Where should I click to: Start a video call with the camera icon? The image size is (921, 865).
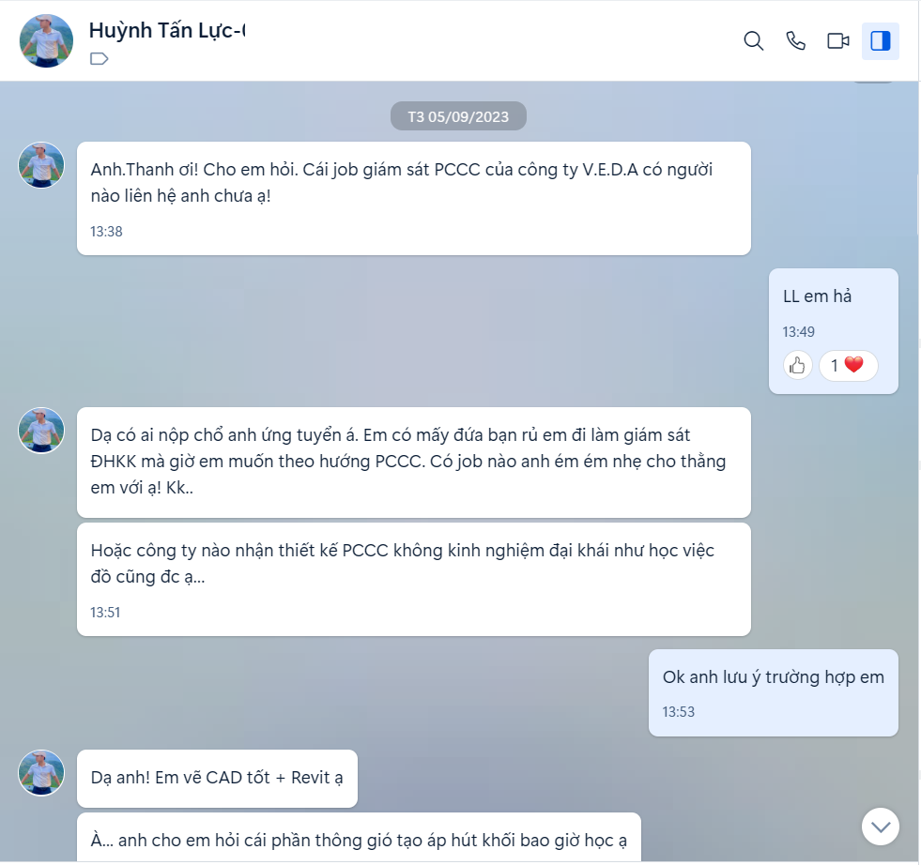(838, 41)
